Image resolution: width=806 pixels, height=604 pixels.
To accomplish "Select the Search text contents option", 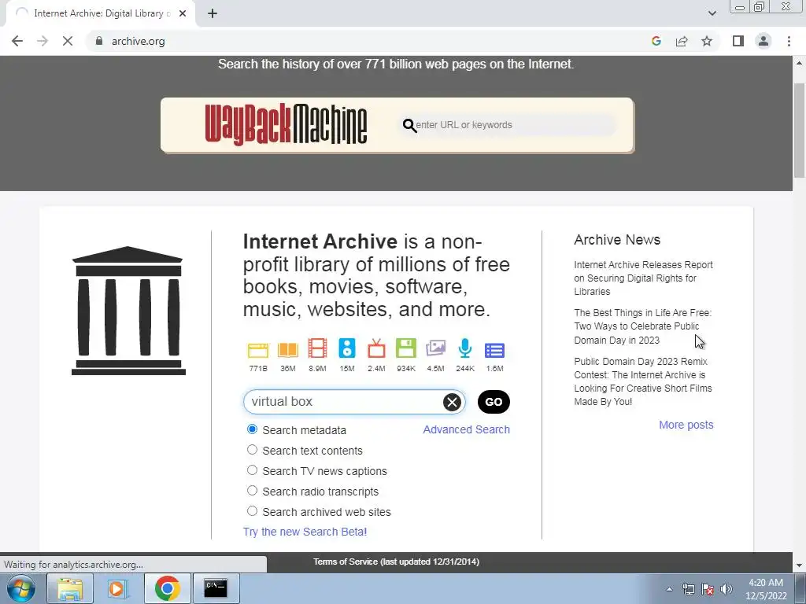I will click(252, 449).
